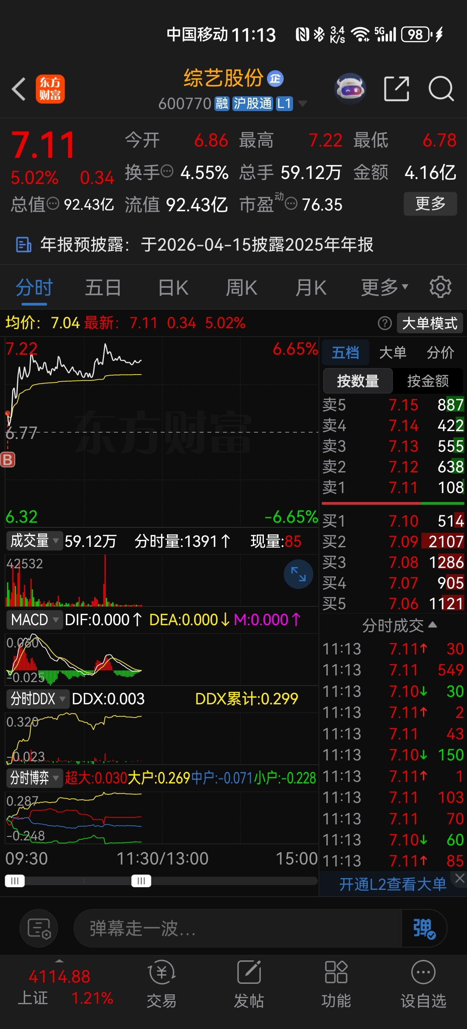The height and width of the screenshot is (1029, 467).
Task: Collapse the 分时成交 section header
Action: pyautogui.click(x=400, y=626)
